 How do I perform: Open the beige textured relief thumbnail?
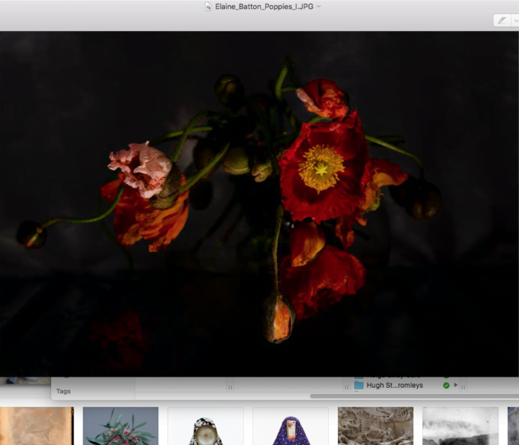tap(375, 426)
